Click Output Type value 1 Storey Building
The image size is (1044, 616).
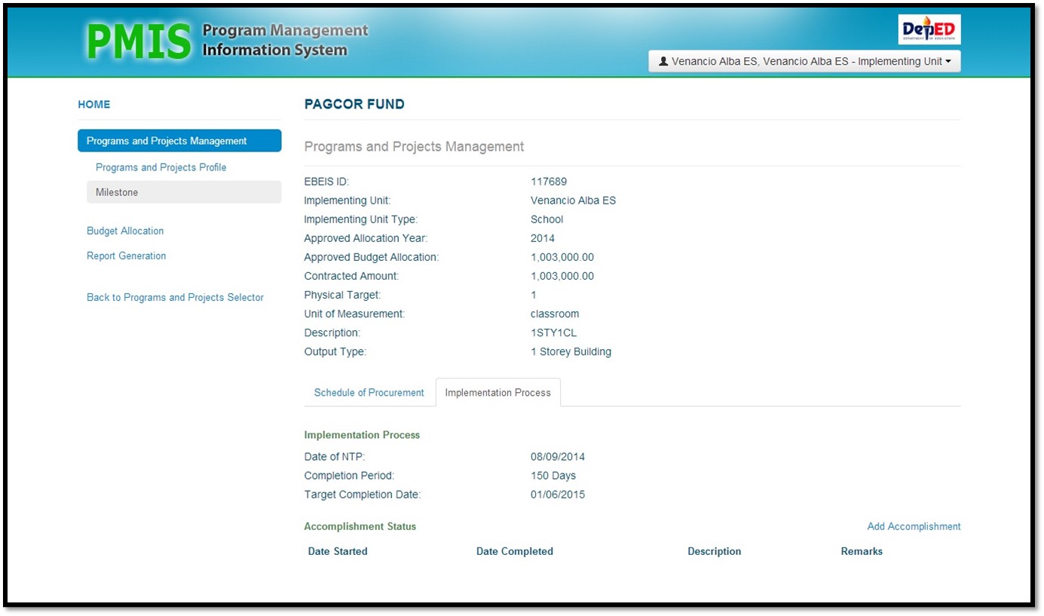(x=571, y=351)
